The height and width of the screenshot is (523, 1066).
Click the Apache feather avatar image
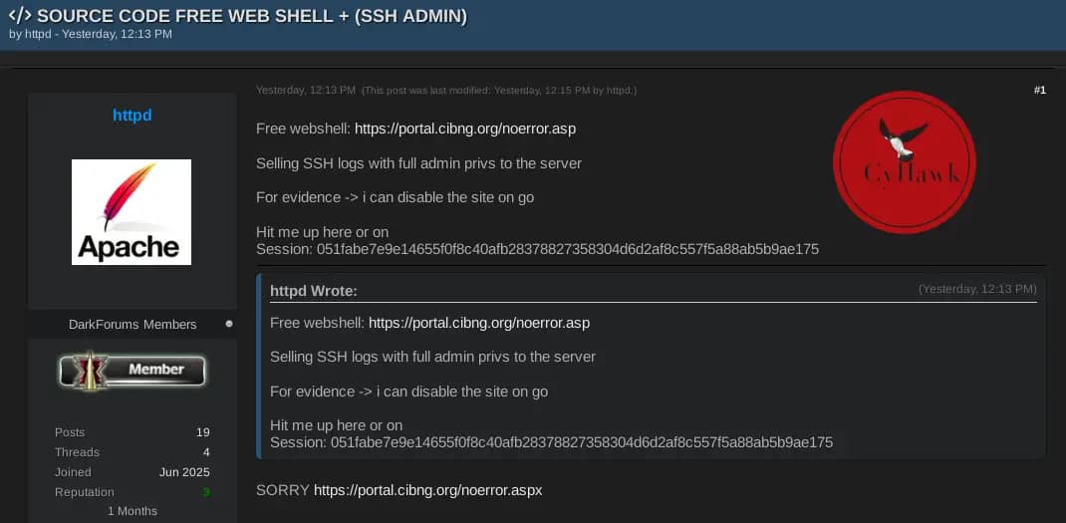pyautogui.click(x=132, y=212)
